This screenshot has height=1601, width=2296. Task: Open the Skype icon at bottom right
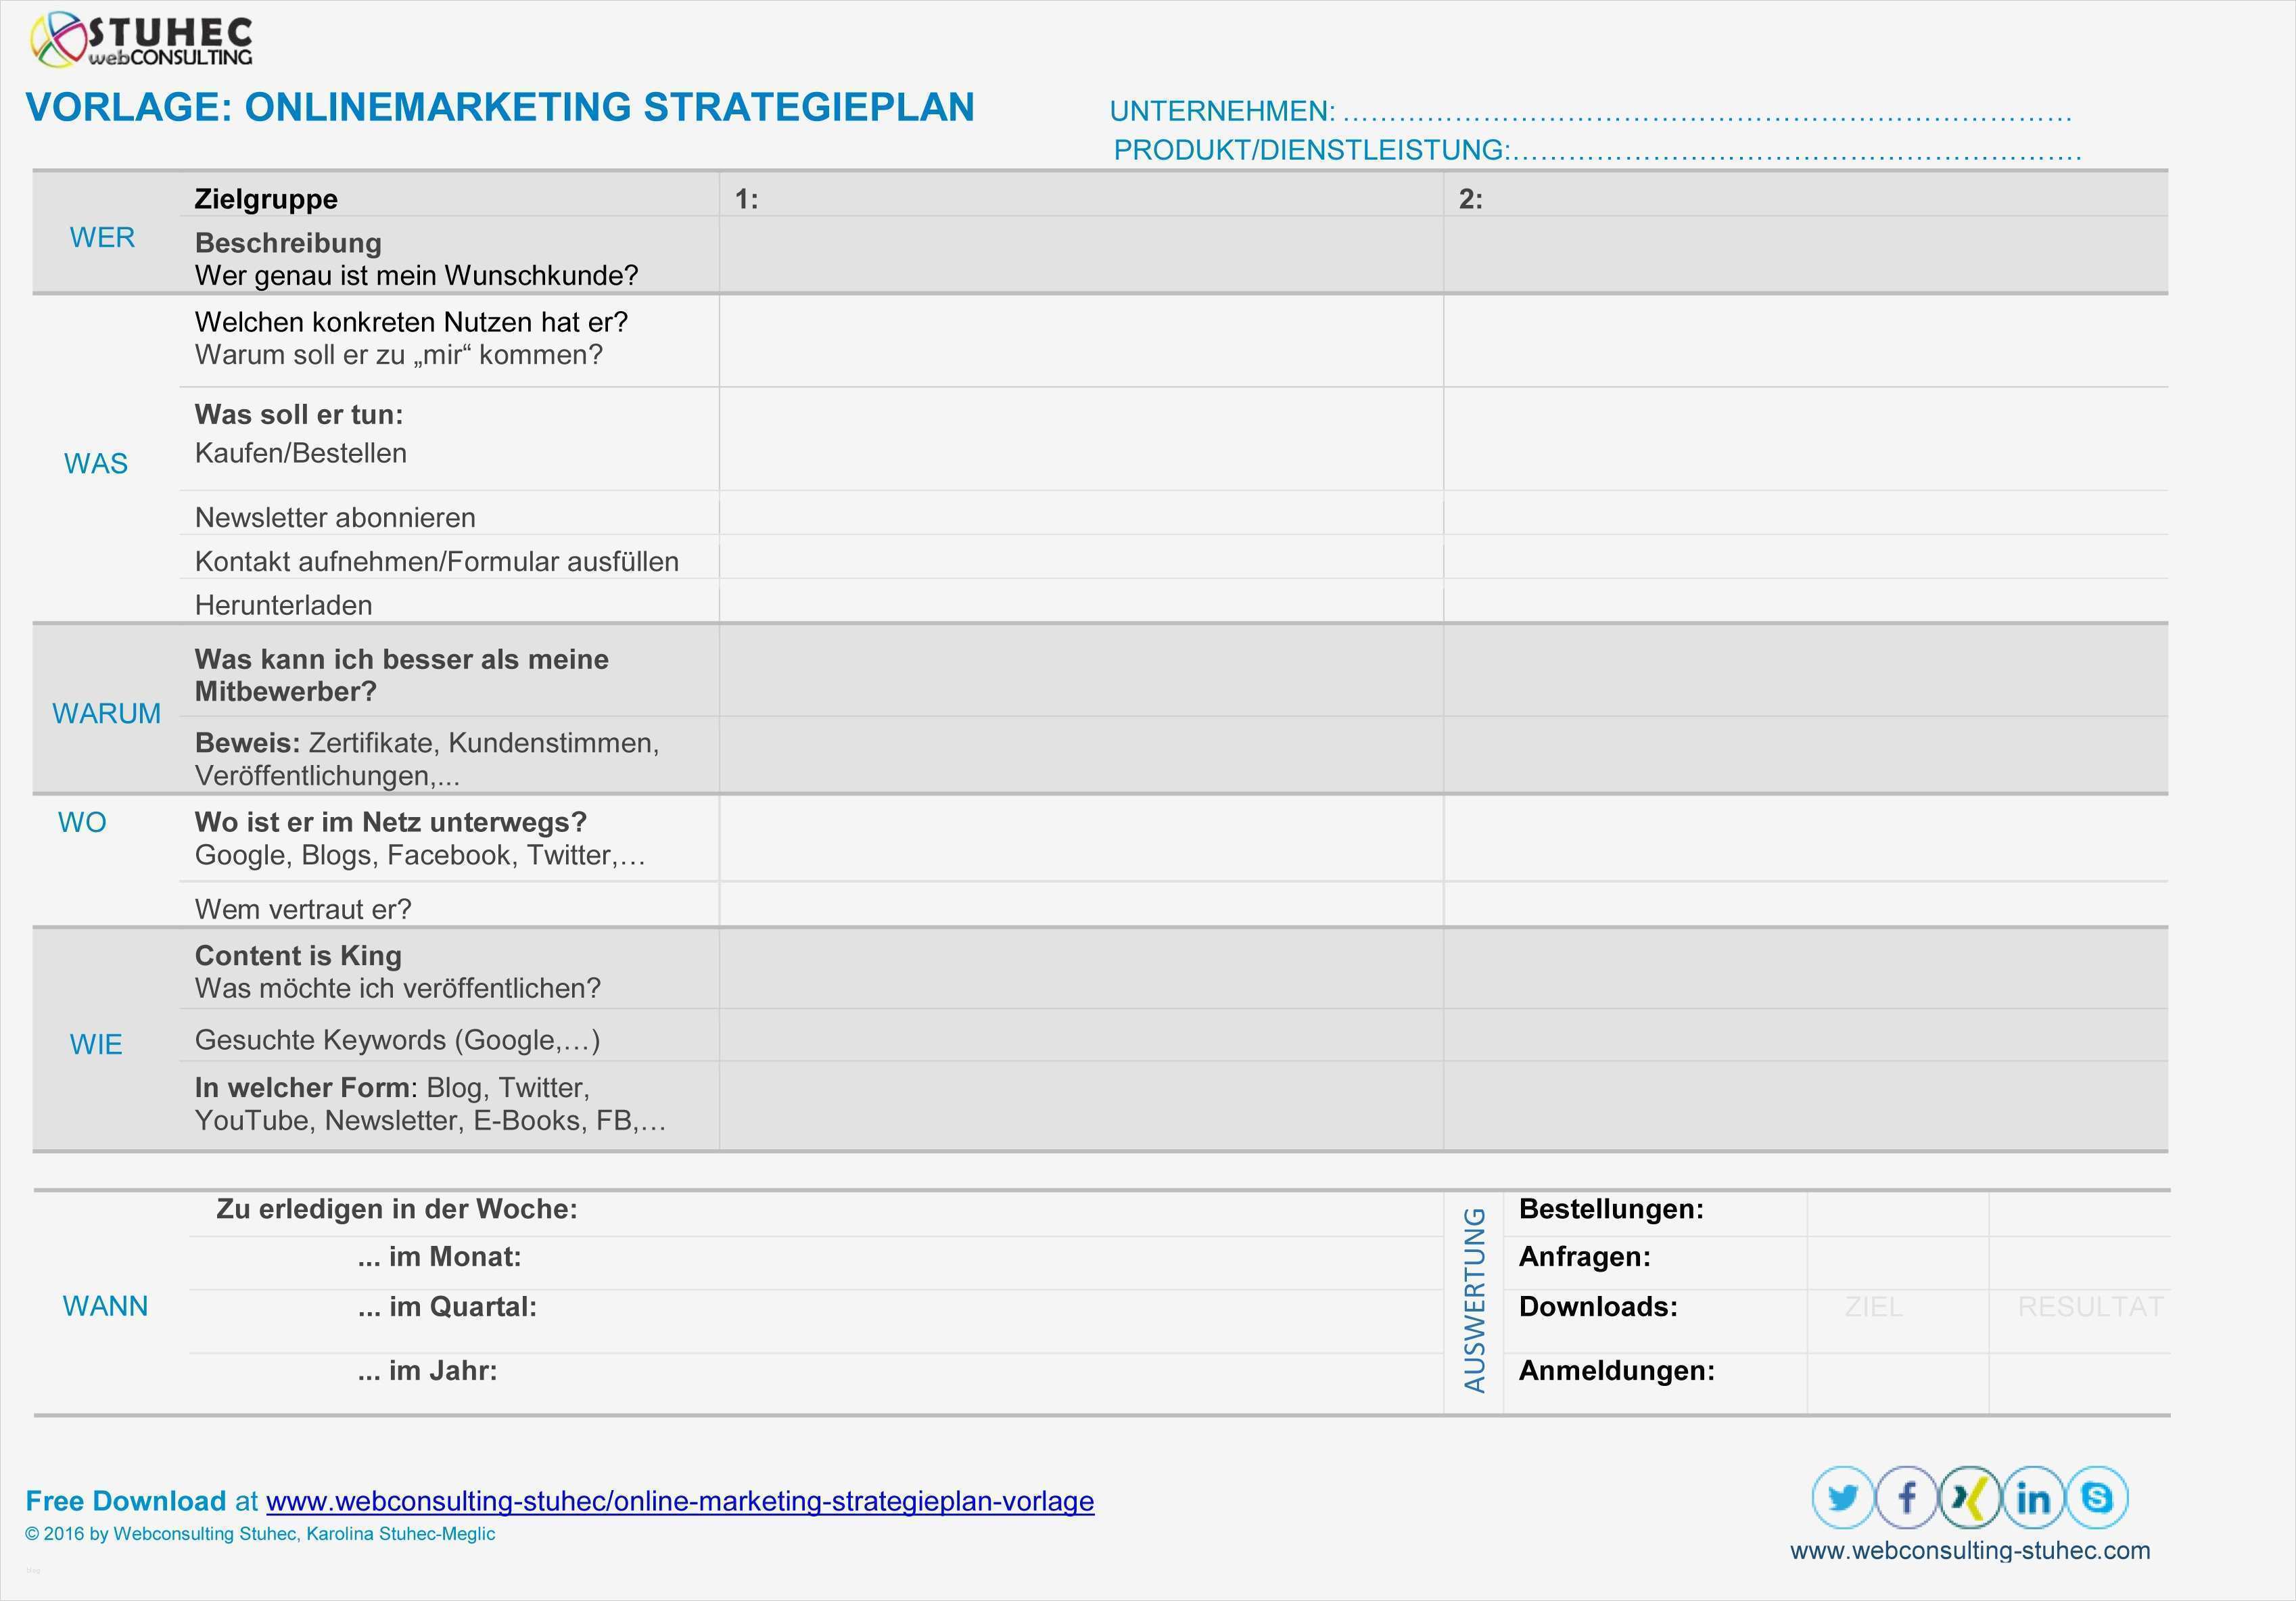point(2097,1498)
